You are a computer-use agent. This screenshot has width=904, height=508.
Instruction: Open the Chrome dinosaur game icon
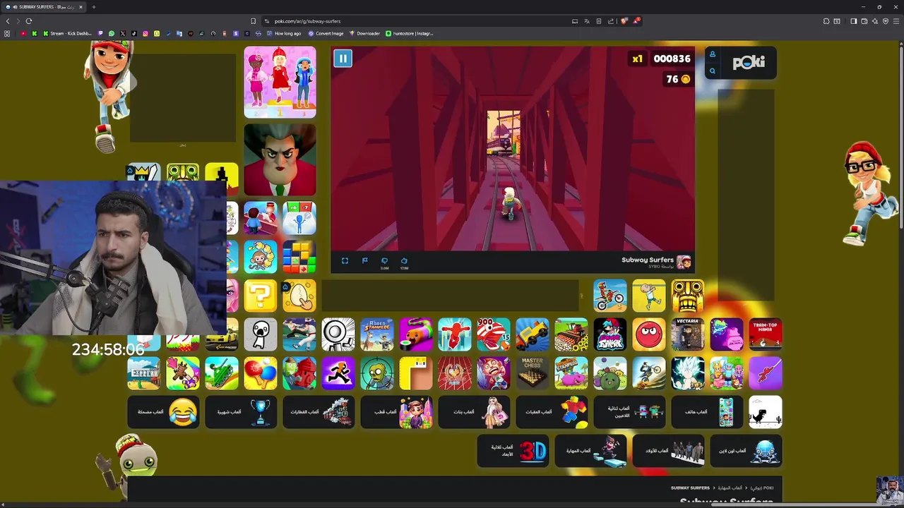pyautogui.click(x=765, y=412)
